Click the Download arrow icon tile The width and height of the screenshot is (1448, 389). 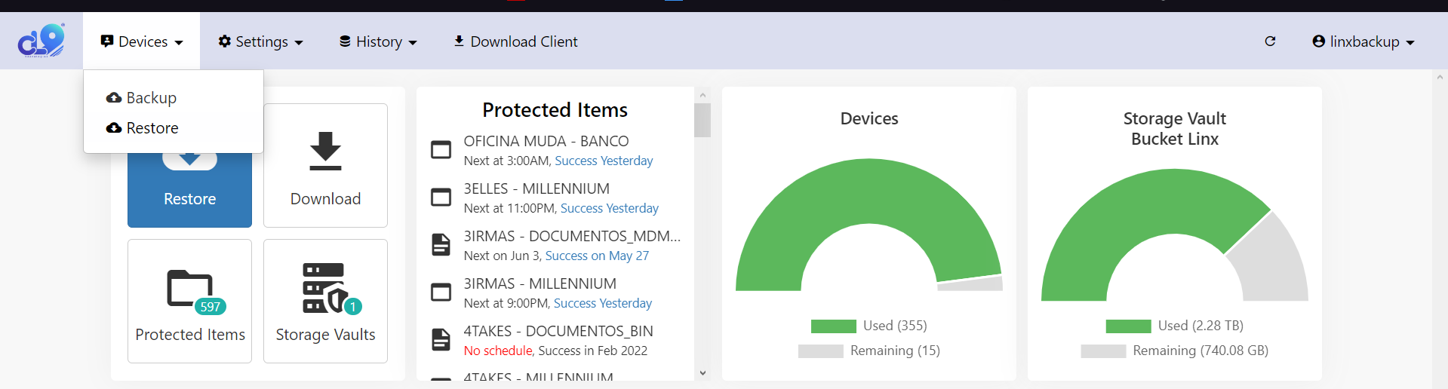(325, 165)
